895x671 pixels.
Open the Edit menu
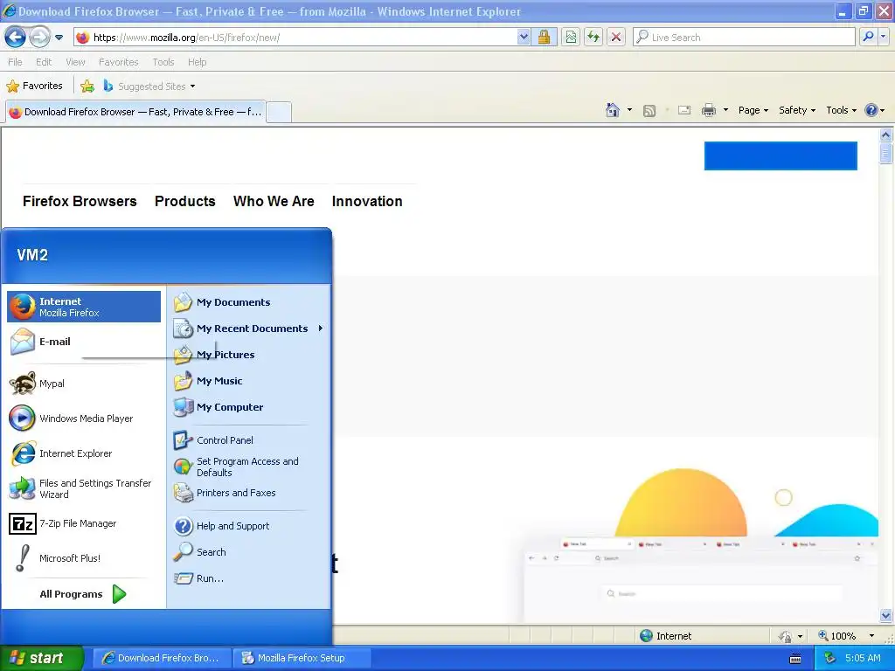click(x=44, y=62)
